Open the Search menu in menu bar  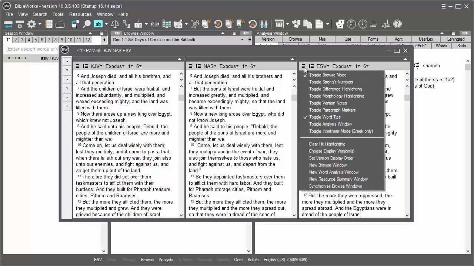pos(40,14)
